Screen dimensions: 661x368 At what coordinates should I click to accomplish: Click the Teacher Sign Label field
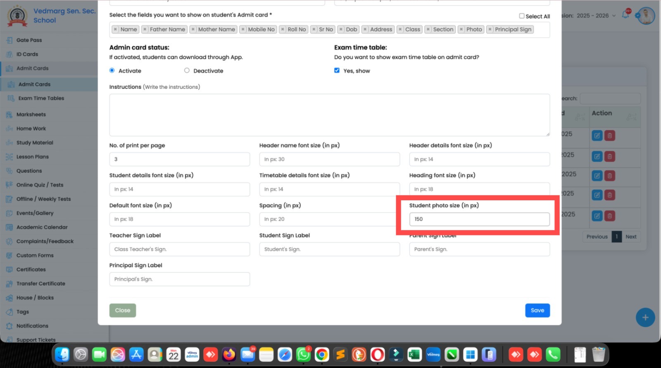[179, 249]
